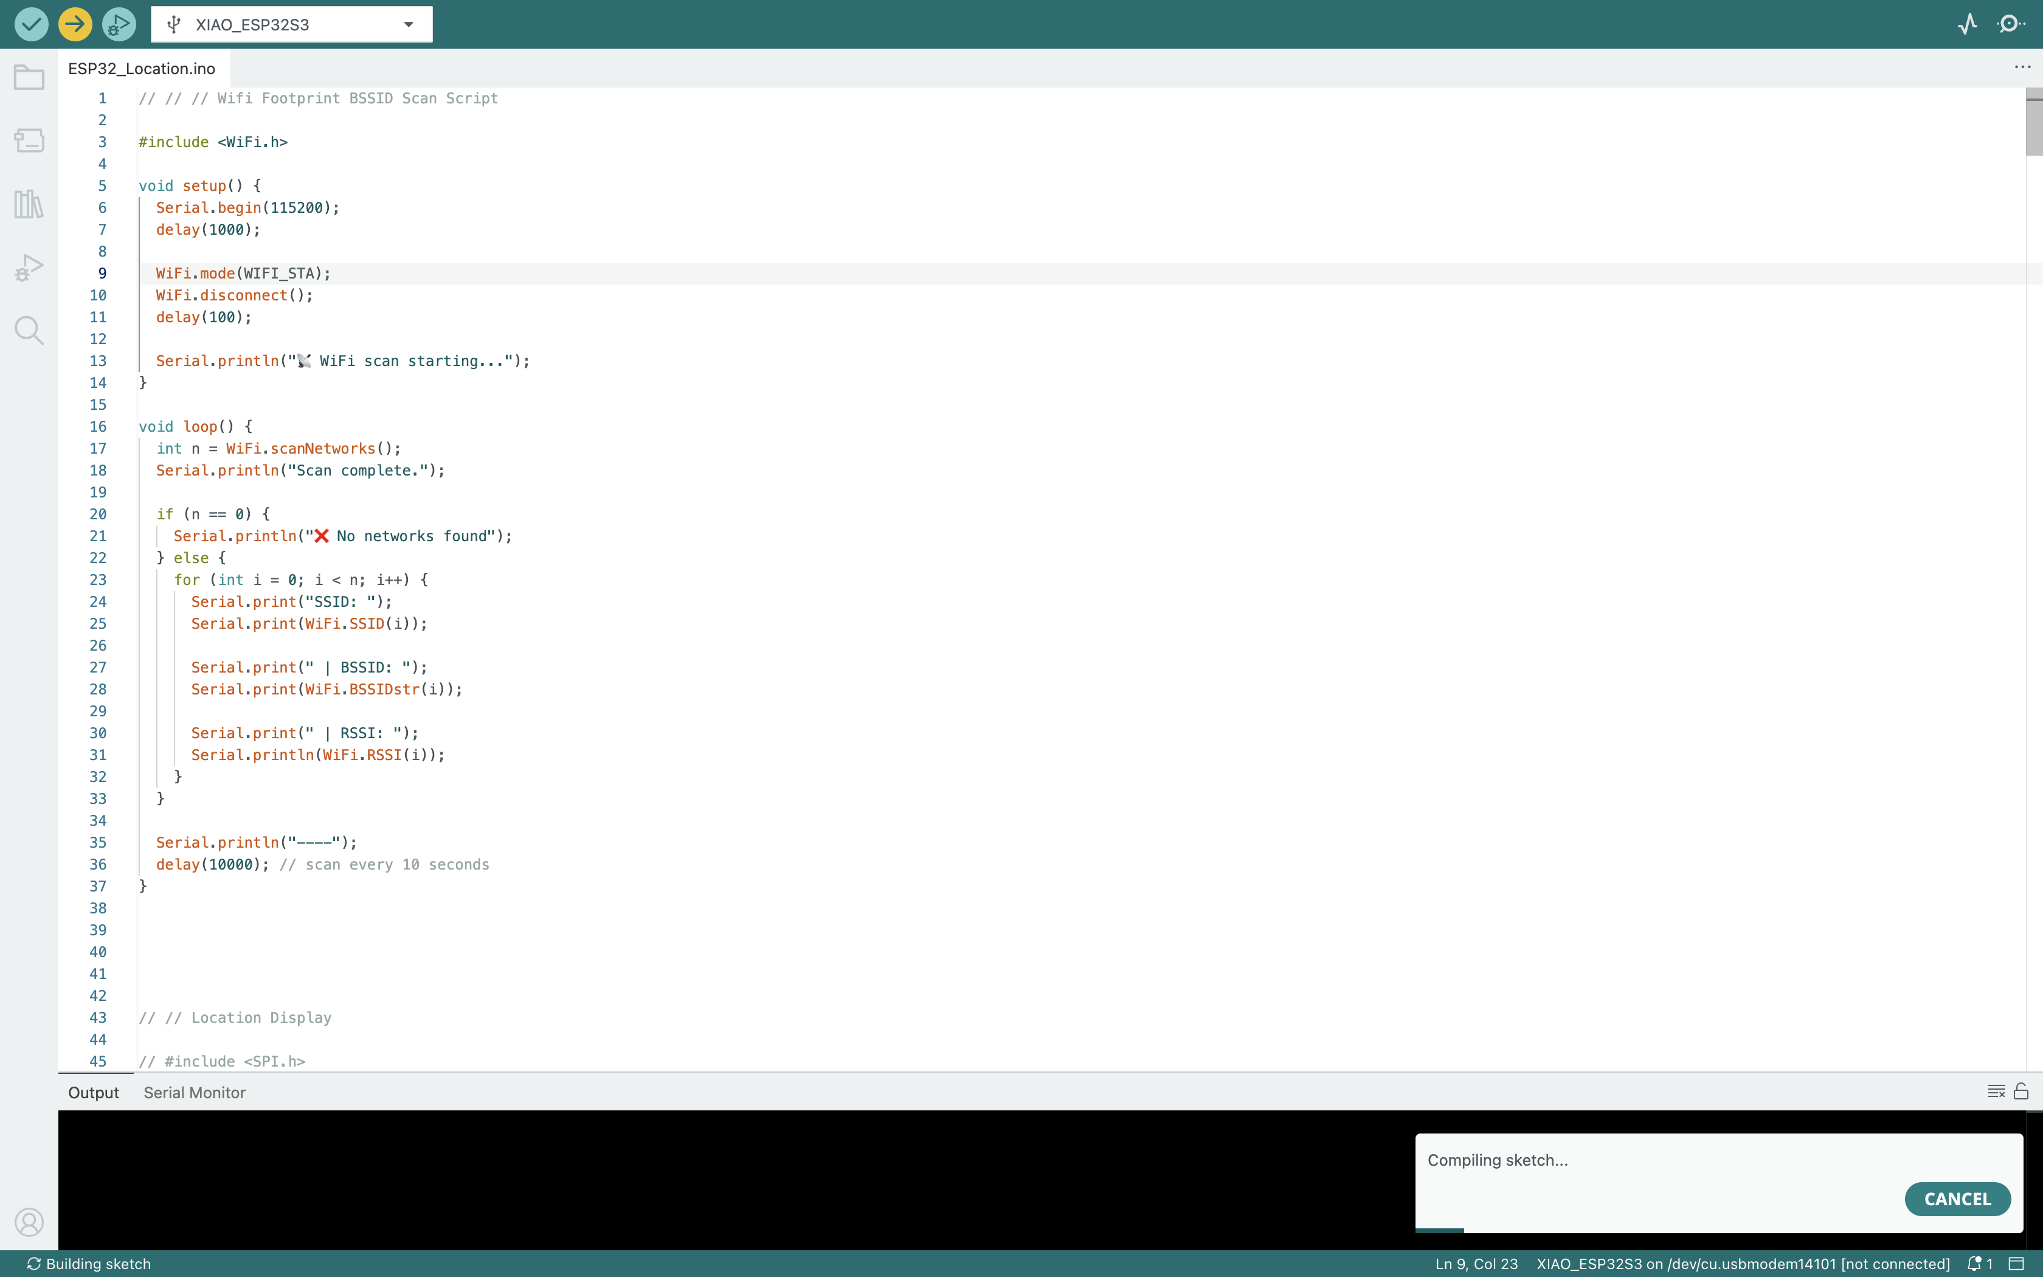Open the Debug sidebar panel icon
This screenshot has width=2043, height=1277.
point(29,268)
